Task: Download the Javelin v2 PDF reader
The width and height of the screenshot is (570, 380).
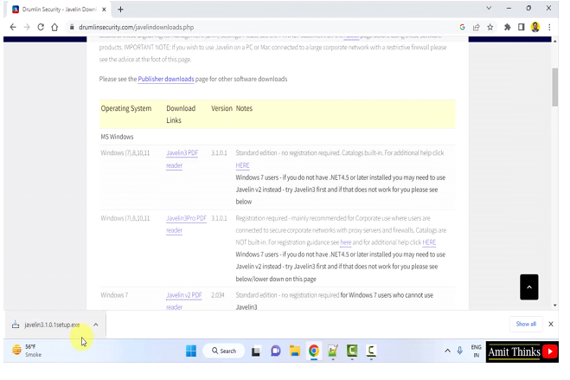Action: pos(183,300)
